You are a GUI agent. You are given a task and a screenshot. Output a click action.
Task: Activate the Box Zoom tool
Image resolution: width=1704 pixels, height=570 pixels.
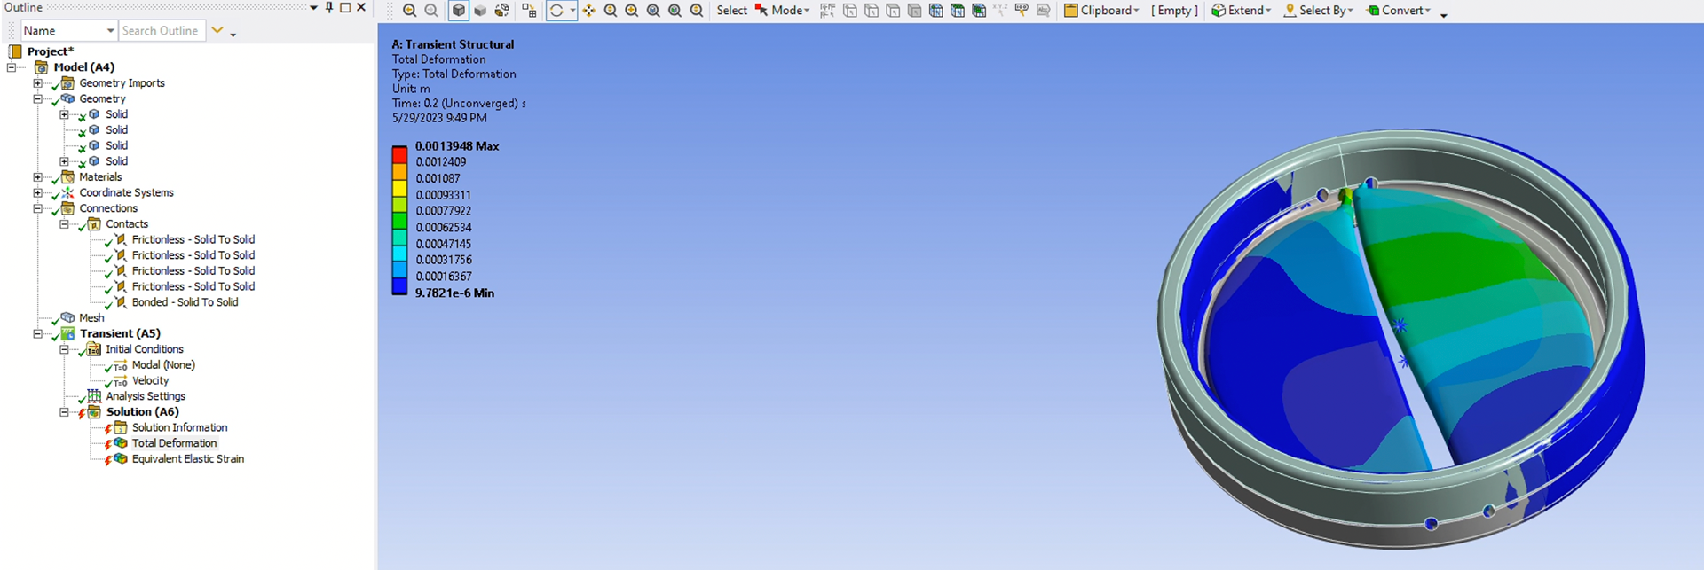(x=632, y=11)
